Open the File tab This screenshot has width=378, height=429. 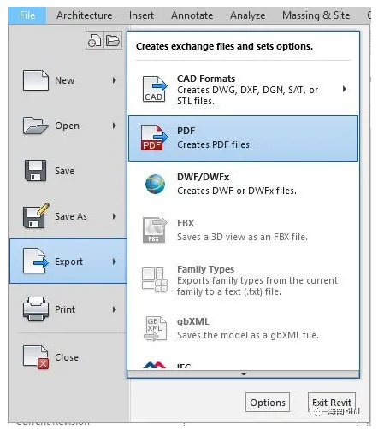pyautogui.click(x=27, y=15)
